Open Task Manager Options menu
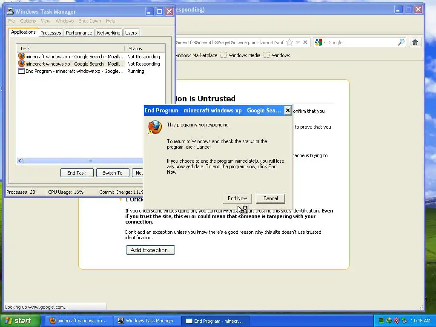The width and height of the screenshot is (436, 327). point(28,21)
